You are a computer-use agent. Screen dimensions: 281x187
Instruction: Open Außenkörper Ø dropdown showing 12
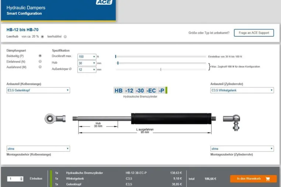[x=87, y=70]
